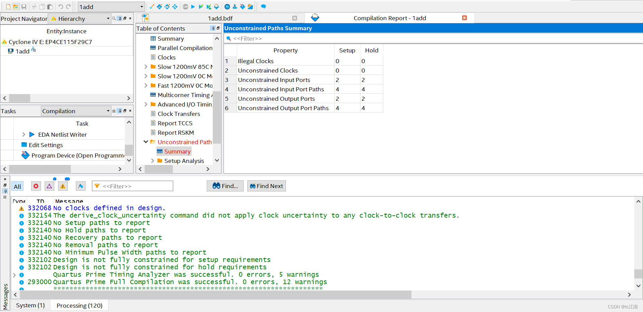Show only error messages
Image resolution: width=643 pixels, height=312 pixels.
tap(36, 186)
